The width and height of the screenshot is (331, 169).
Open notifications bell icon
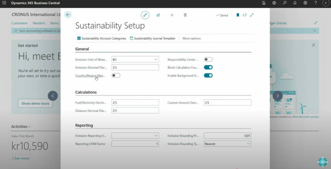coord(295,3)
